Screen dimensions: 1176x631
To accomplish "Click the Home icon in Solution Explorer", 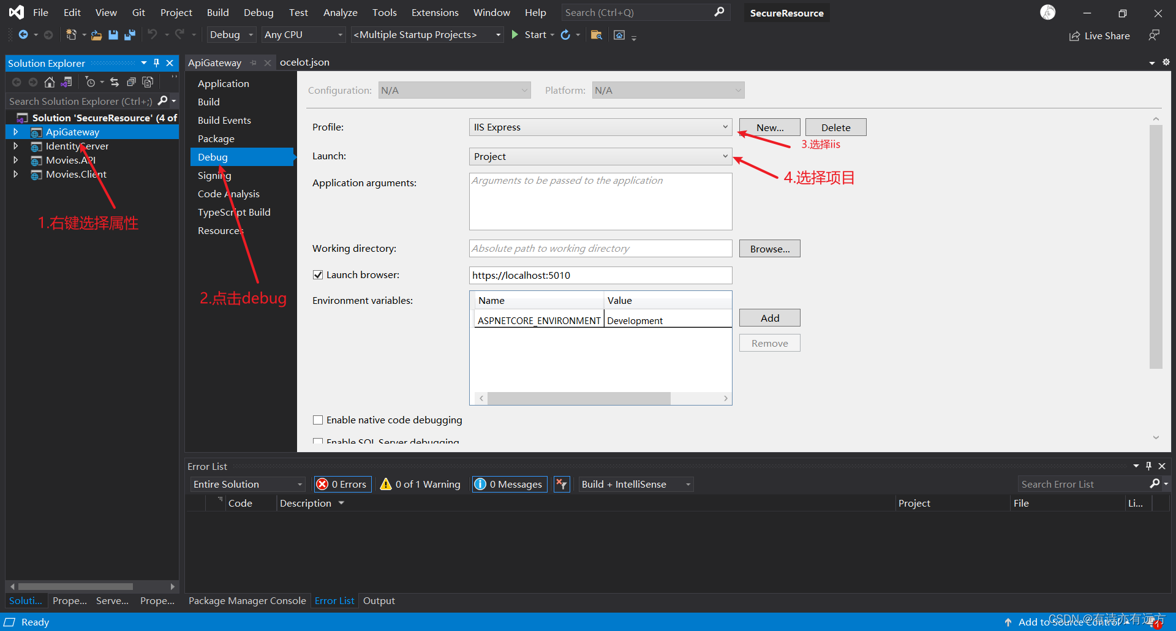I will click(50, 82).
